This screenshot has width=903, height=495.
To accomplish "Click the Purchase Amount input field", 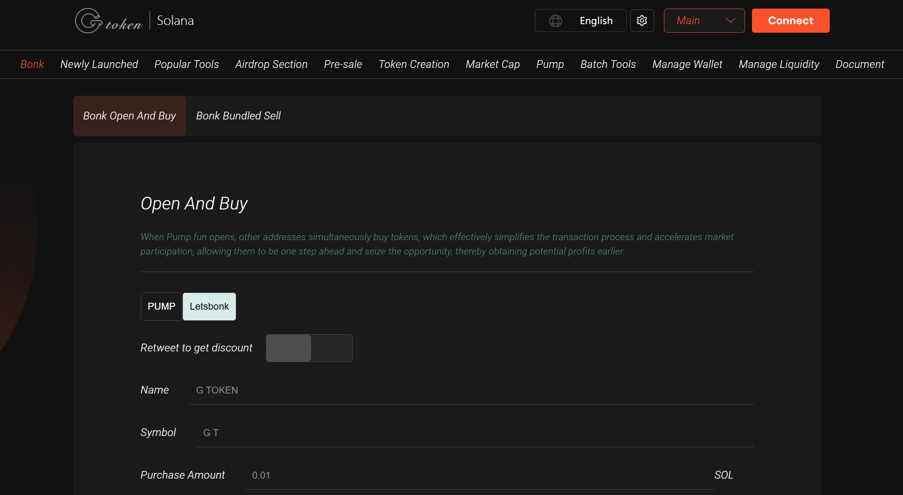I will (409, 475).
